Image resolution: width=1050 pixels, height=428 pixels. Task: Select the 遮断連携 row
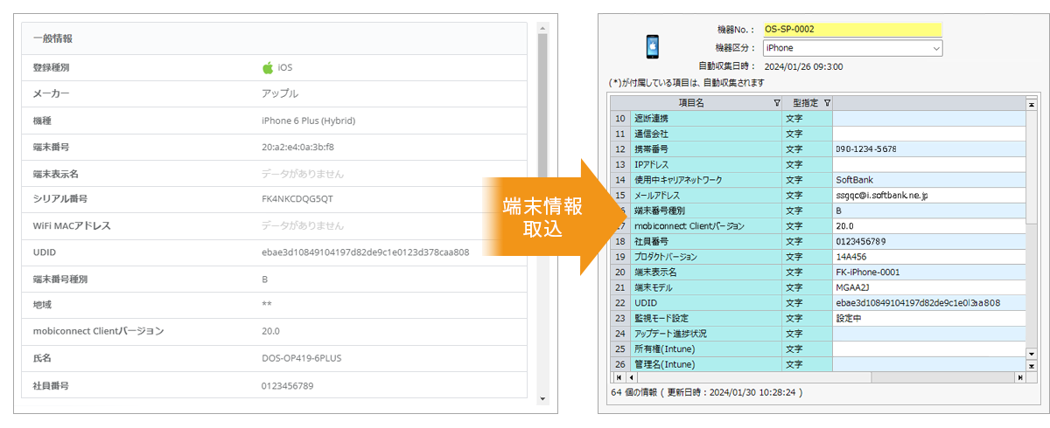coord(817,118)
